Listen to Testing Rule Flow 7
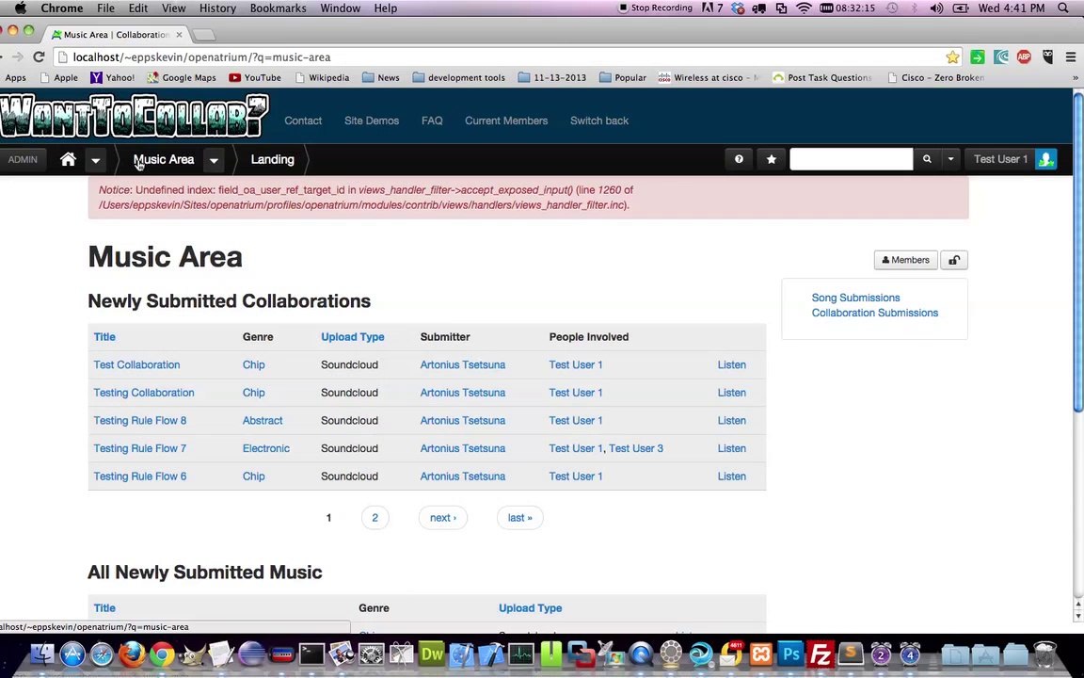 (x=731, y=448)
